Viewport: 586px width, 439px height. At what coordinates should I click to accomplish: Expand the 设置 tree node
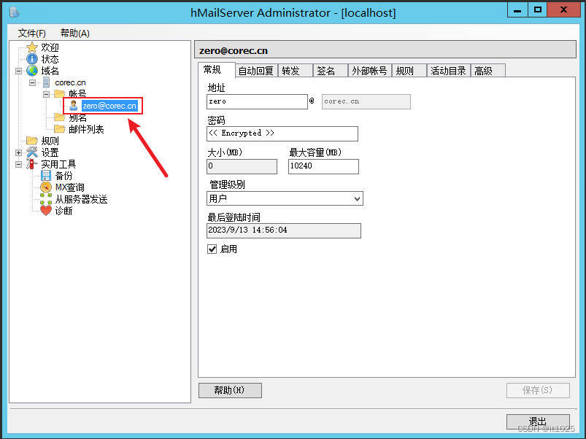(x=18, y=152)
